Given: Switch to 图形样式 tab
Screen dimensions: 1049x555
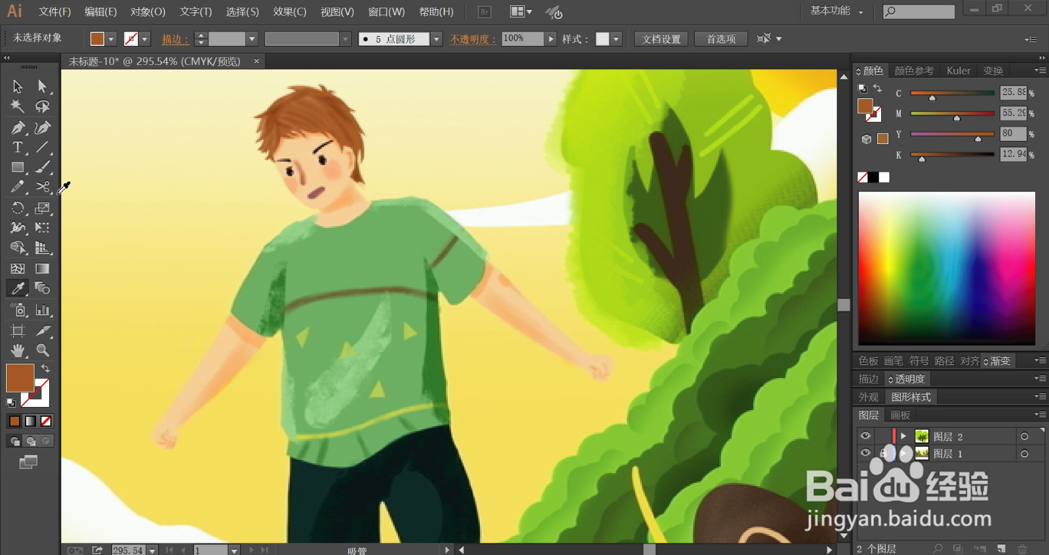Looking at the screenshot, I should click(x=911, y=397).
